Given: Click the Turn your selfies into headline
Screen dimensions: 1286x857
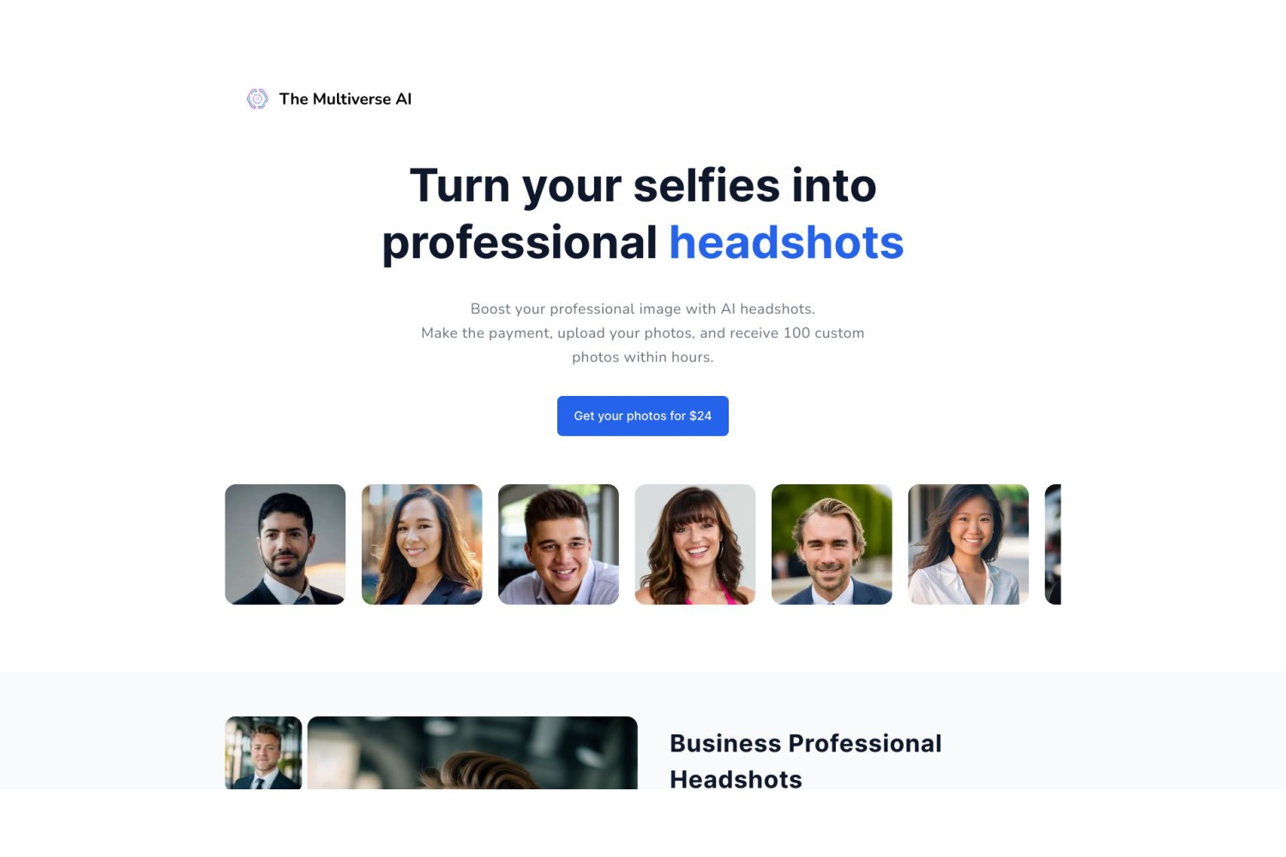Looking at the screenshot, I should pos(643,185).
